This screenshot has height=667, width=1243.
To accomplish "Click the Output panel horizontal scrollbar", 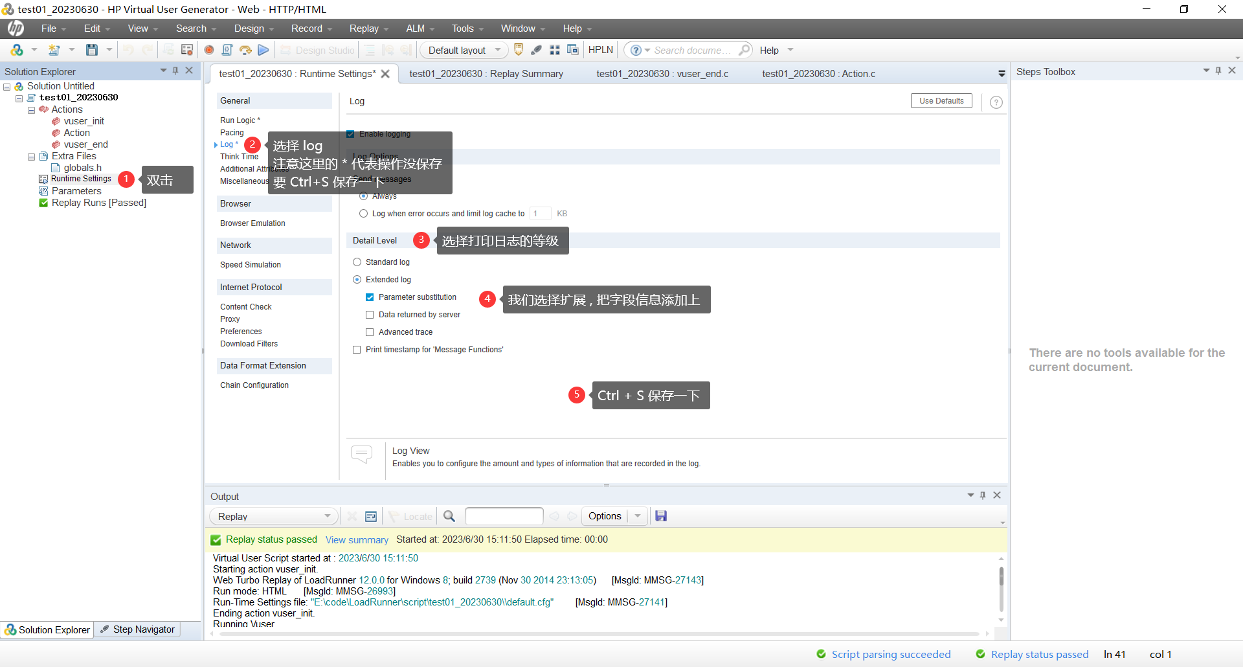I will click(599, 634).
